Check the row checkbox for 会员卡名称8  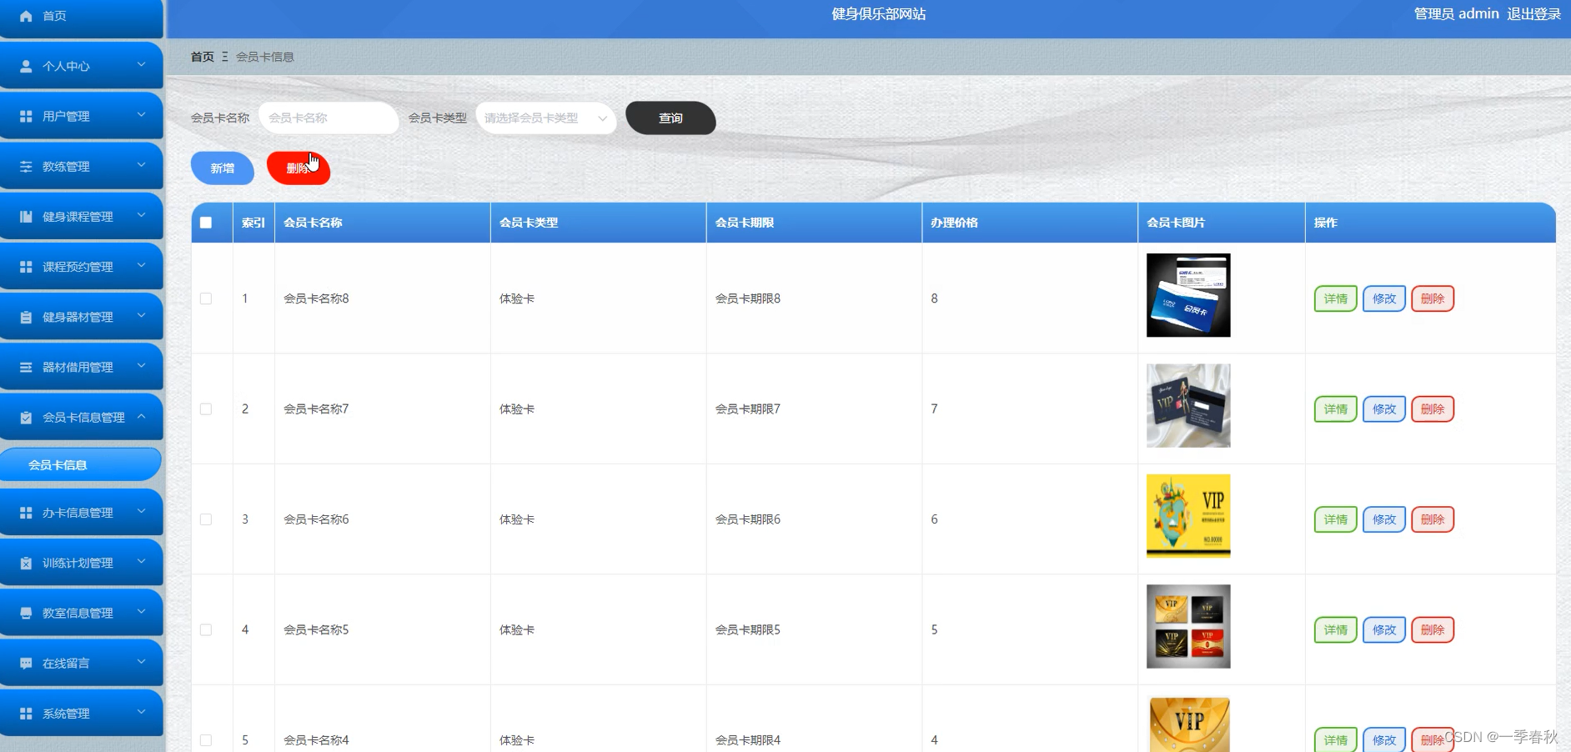[206, 298]
